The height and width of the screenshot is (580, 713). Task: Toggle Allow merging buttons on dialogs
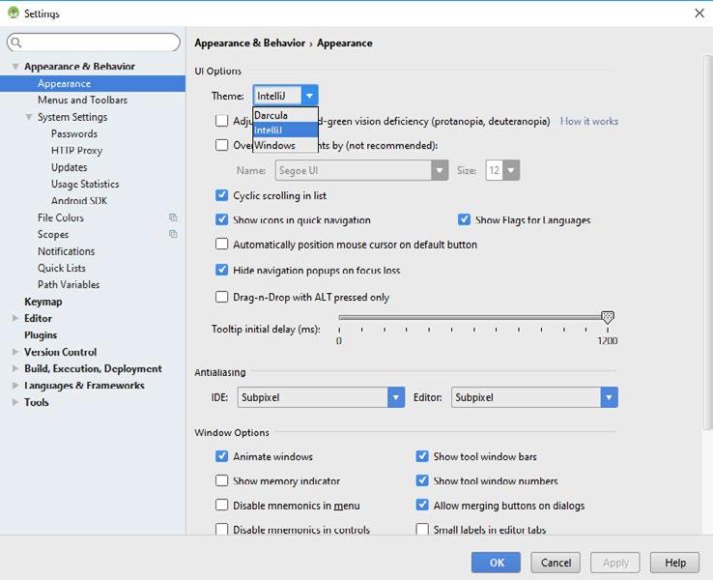[x=422, y=505]
